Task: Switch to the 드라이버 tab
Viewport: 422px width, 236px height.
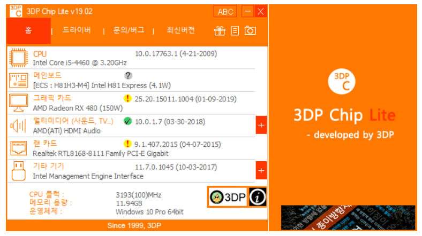Action: coord(77,30)
